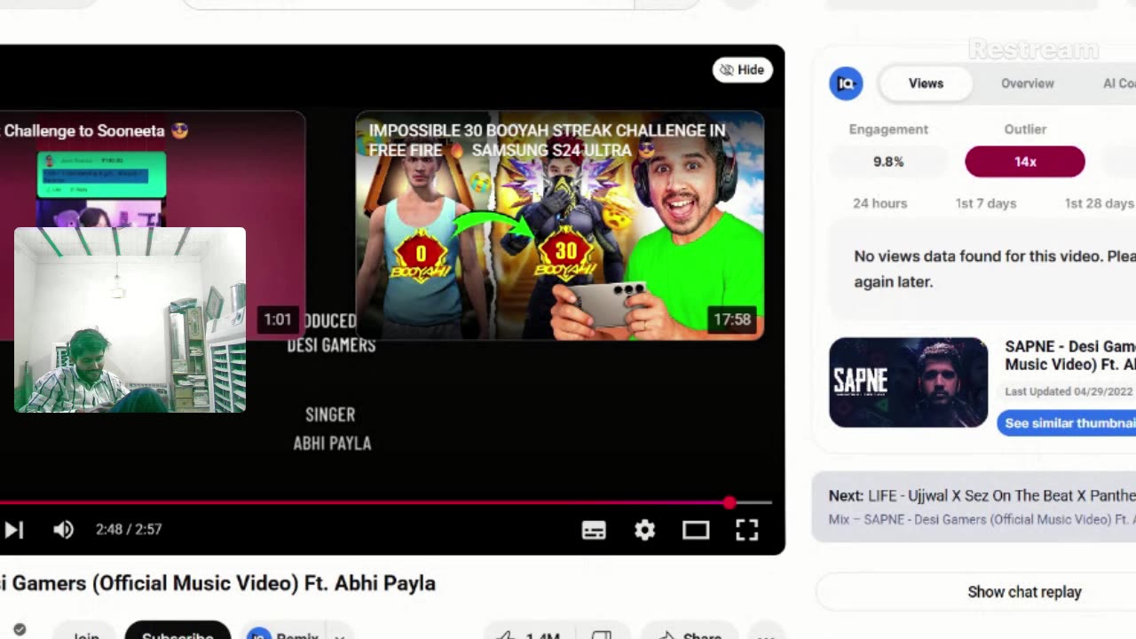1136x639 pixels.
Task: Open the Views tab in vidIQ
Action: click(x=926, y=83)
